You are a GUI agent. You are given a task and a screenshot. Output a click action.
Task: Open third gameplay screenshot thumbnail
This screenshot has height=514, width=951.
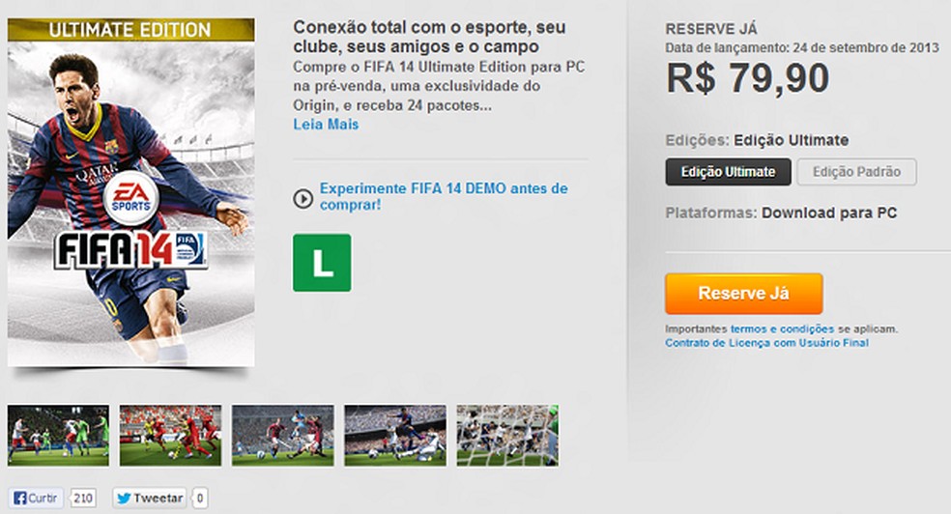coord(282,436)
